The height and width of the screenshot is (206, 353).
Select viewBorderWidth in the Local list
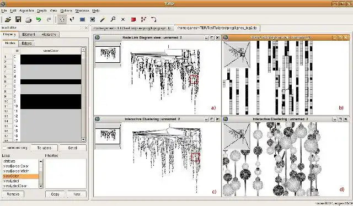pos(20,171)
